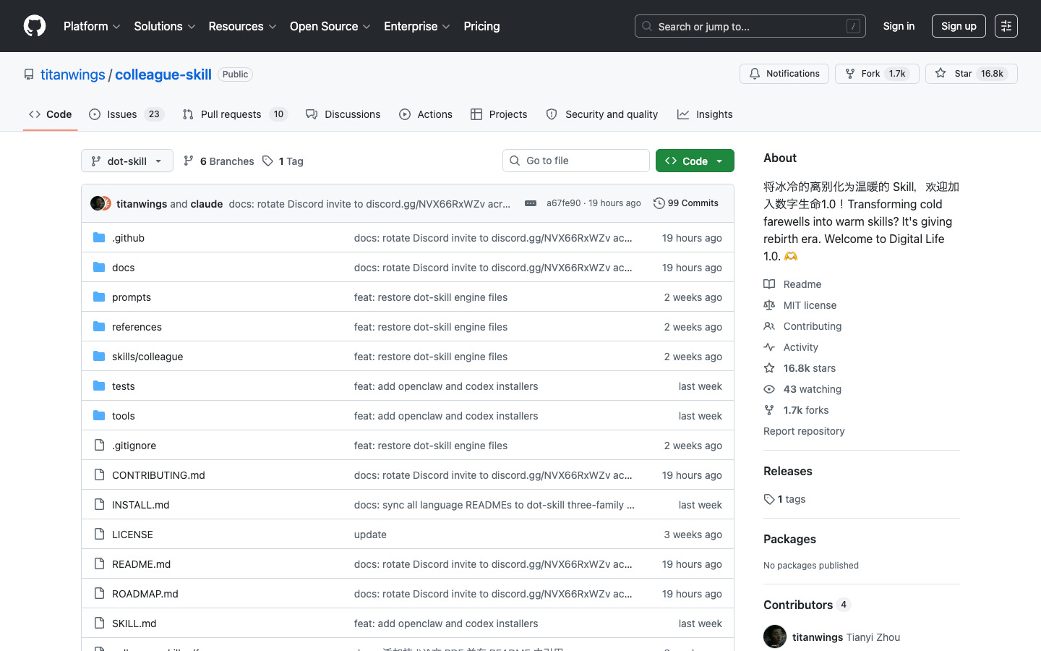Open the INSTALL.md file
The image size is (1041, 651).
point(141,504)
